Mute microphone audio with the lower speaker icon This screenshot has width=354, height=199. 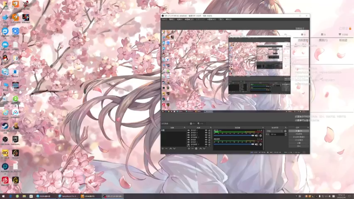pos(257,144)
